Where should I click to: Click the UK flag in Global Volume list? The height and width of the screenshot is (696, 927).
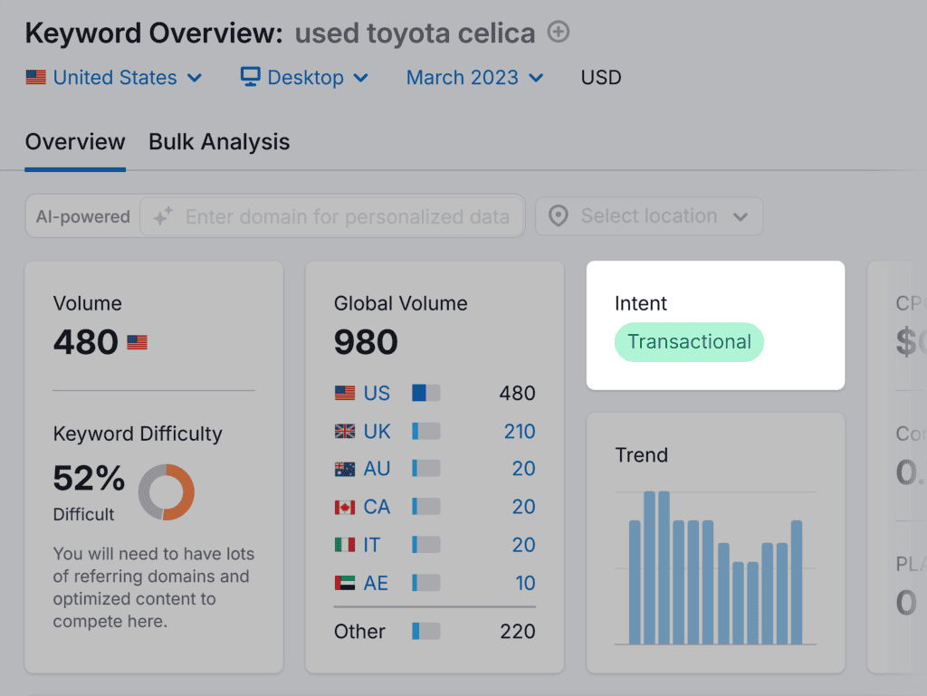(x=345, y=432)
